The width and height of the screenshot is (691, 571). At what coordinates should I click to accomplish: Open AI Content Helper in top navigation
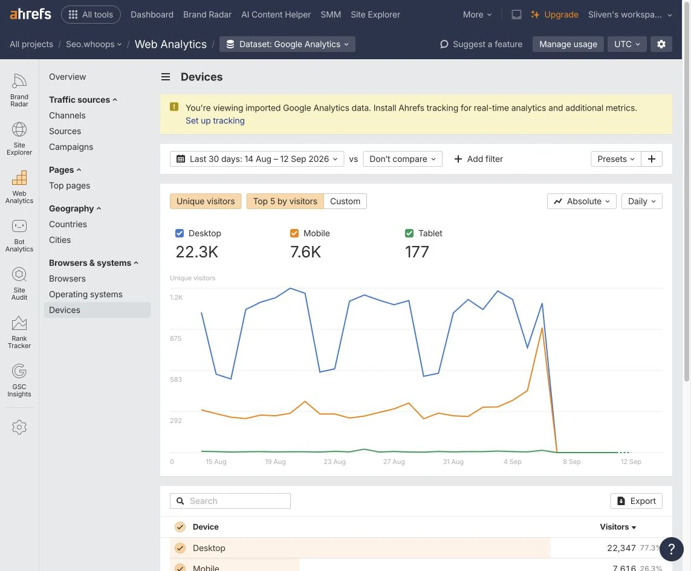tap(276, 15)
